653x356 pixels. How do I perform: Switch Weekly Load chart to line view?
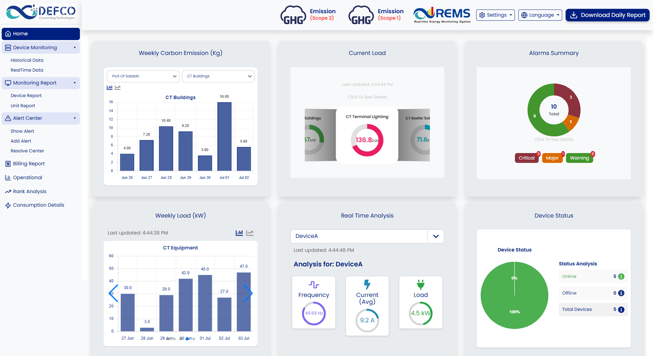(250, 233)
